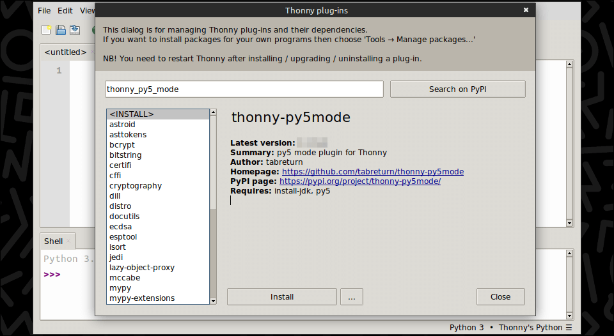Select cffi in the package list
This screenshot has height=336, width=614.
pos(158,176)
